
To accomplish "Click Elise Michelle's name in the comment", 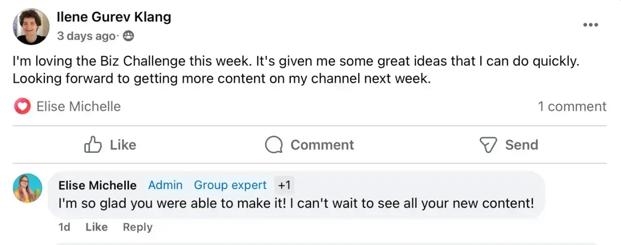I will (x=97, y=185).
